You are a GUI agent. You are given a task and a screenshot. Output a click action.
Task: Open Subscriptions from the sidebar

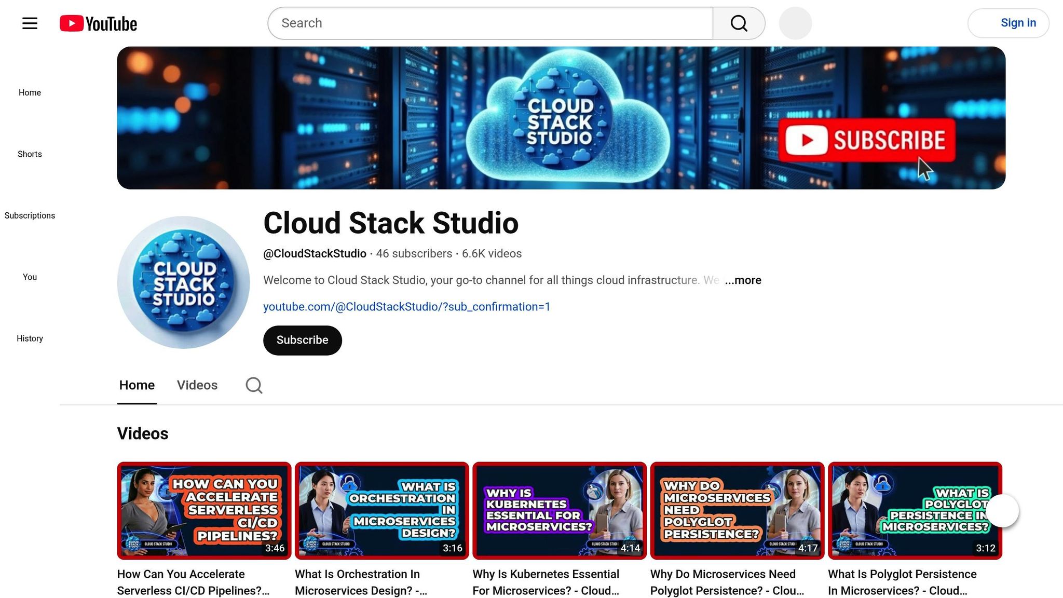click(30, 215)
